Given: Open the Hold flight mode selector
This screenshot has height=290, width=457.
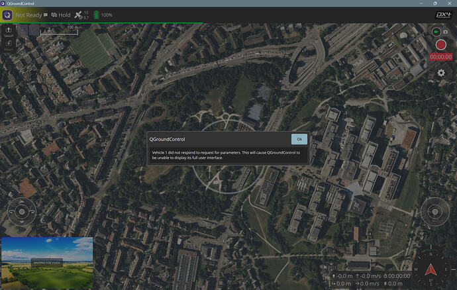Looking at the screenshot, I should coord(64,15).
